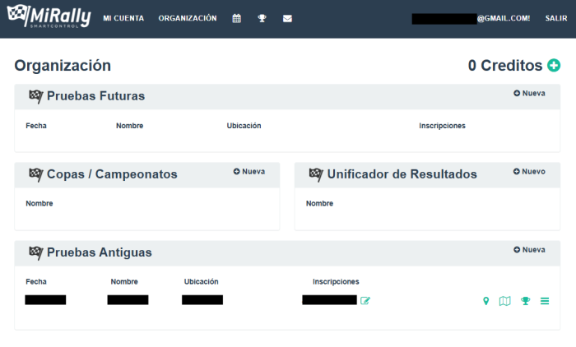Open the envelope messages icon
Screen dimensions: 576x347
[x=287, y=18]
